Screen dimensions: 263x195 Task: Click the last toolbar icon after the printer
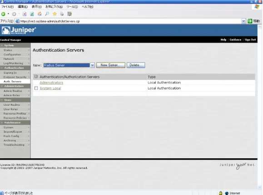click(69, 14)
